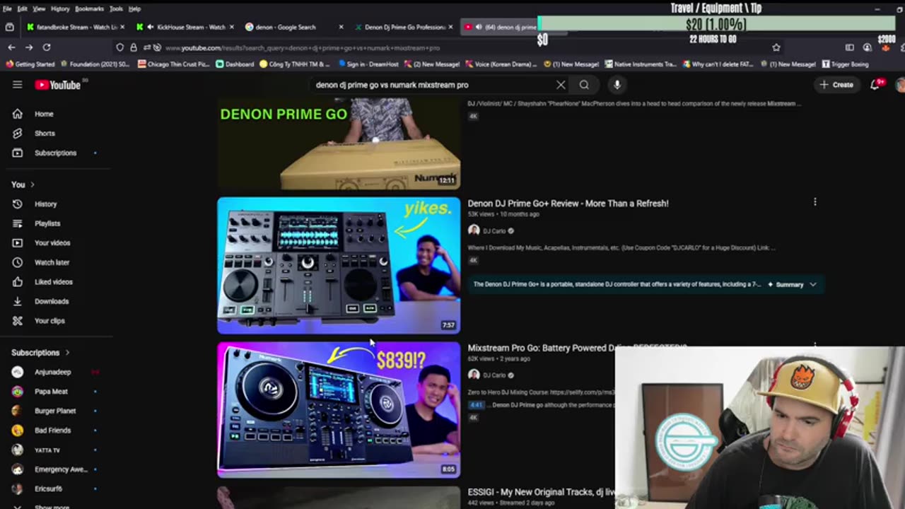This screenshot has height=509, width=905.
Task: Open the YouTube hamburger guide menu
Action: point(17,85)
